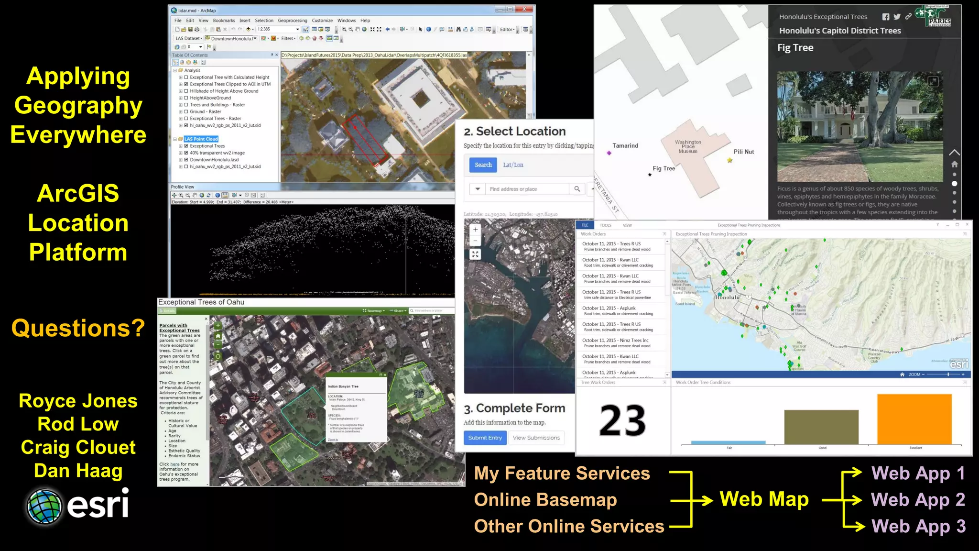Click the Zoom In icon in Profile View

(181, 195)
